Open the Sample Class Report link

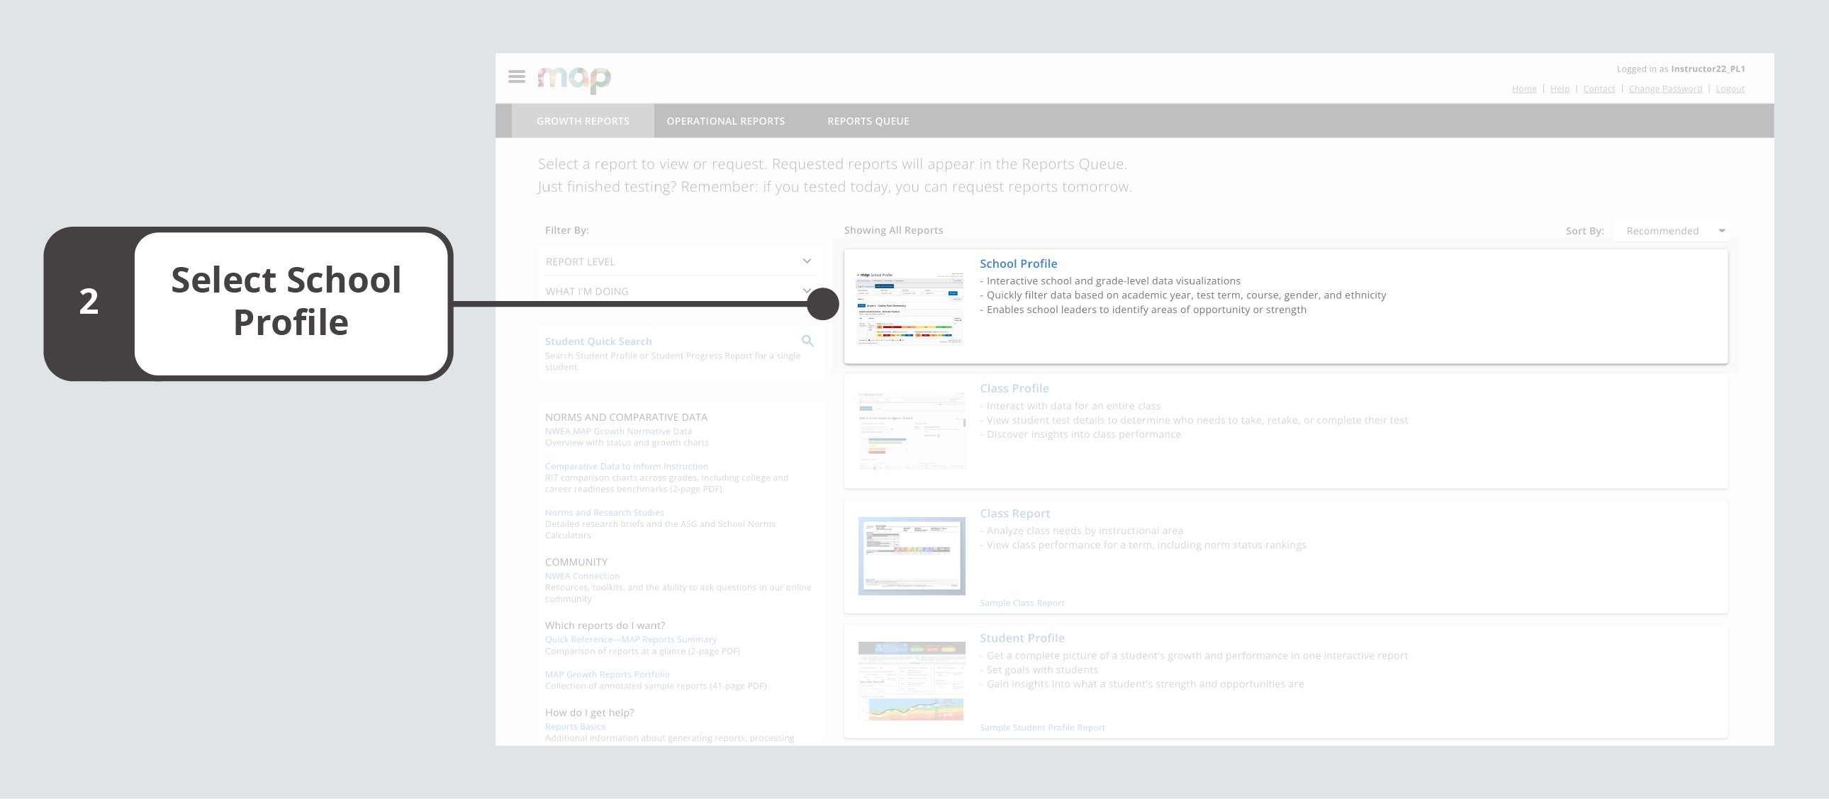pos(1021,603)
